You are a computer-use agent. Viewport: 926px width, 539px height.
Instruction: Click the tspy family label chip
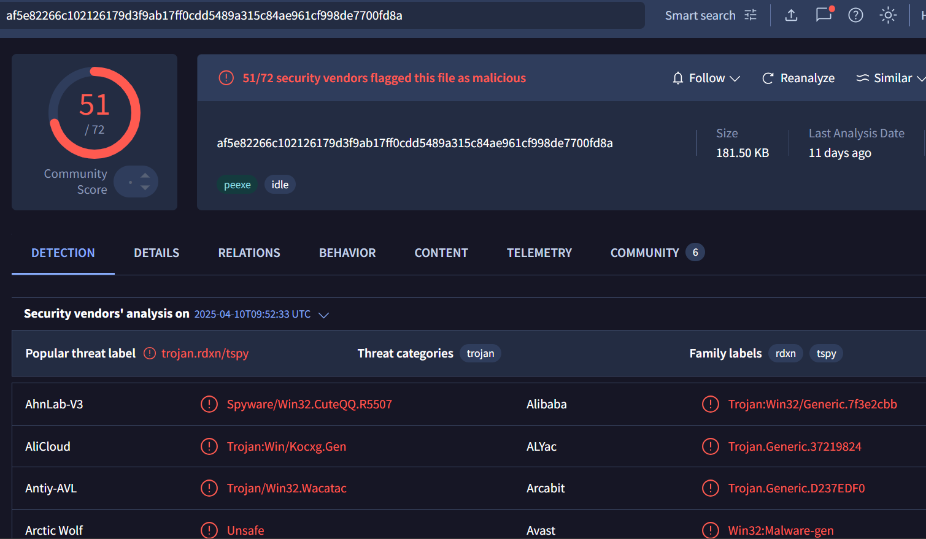[826, 353]
